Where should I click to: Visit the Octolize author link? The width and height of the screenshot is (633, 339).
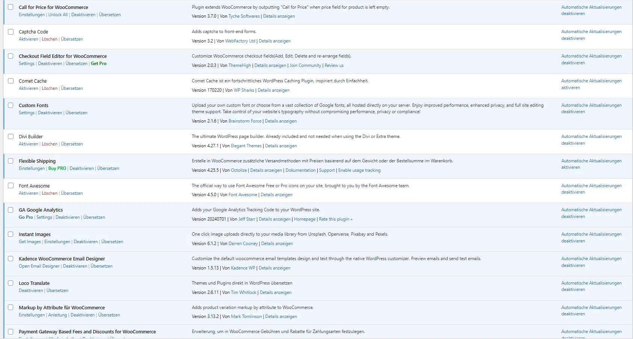(x=239, y=170)
